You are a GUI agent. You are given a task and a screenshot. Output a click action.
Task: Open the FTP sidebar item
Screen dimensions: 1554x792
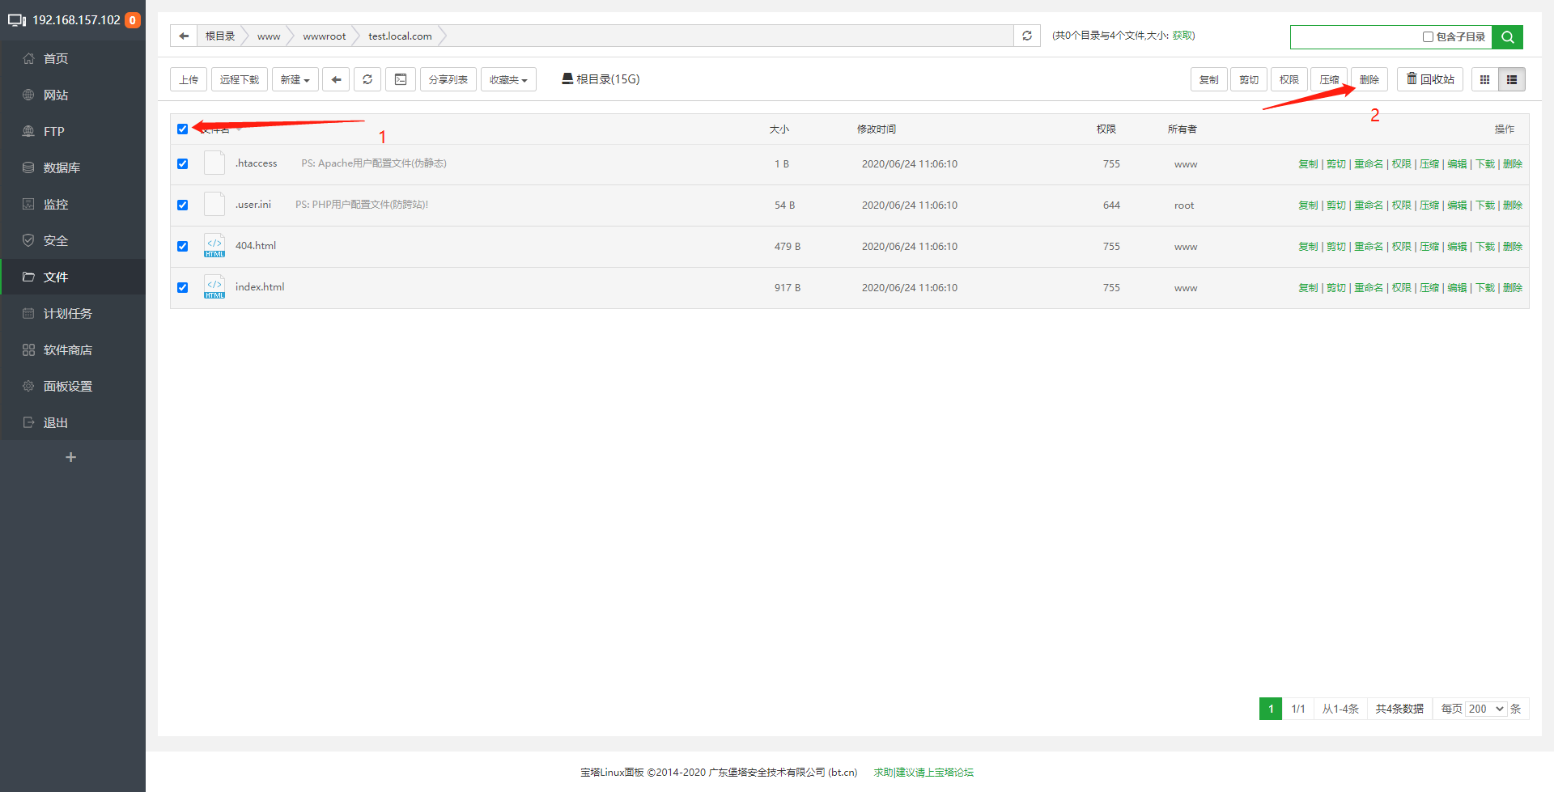click(x=73, y=131)
